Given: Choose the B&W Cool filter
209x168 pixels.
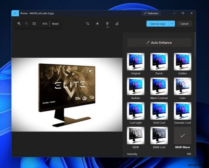Looking at the screenshot, I should click(x=159, y=136).
